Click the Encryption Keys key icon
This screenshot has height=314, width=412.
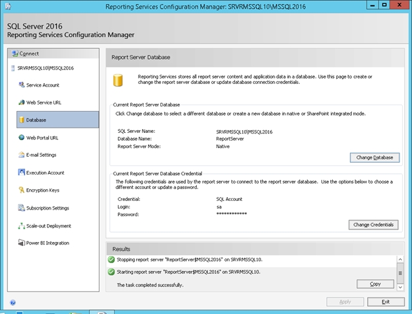(x=22, y=190)
